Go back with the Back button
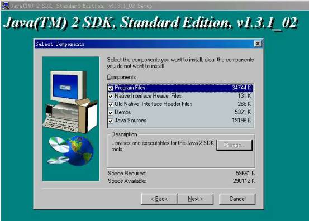Screen dimensions: 309x221 click(159, 199)
